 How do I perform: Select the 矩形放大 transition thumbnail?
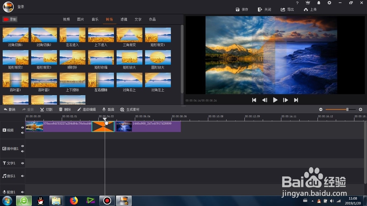click(x=130, y=57)
